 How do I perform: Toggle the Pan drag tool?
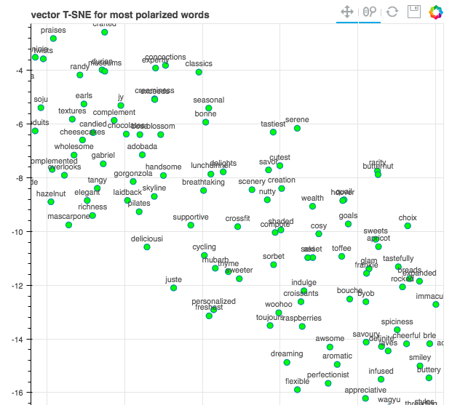tap(347, 12)
